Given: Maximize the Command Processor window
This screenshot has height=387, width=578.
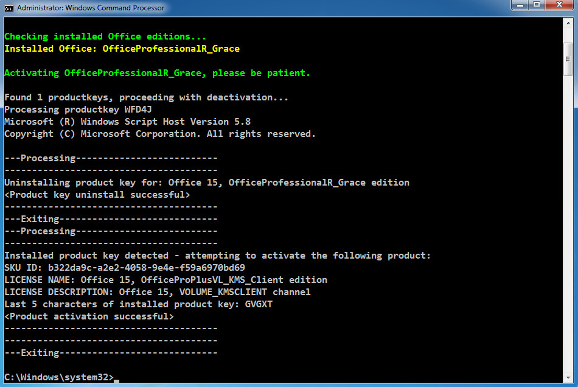Looking at the screenshot, I should click(537, 5).
